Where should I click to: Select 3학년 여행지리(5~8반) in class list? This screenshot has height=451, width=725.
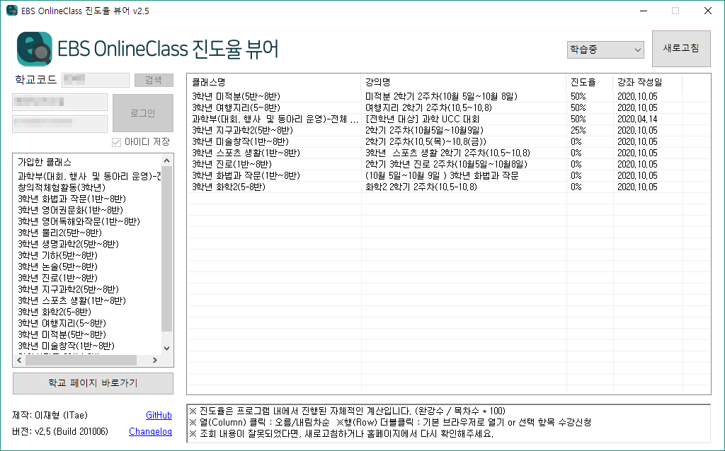coord(62,323)
